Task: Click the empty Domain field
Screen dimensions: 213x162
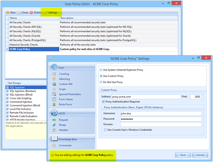Action: tap(161, 125)
